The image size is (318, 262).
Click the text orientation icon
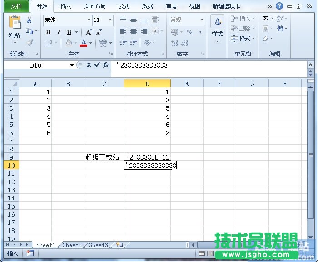click(148, 43)
